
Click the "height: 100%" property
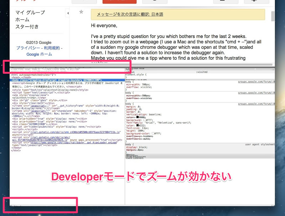[x=135, y=131]
